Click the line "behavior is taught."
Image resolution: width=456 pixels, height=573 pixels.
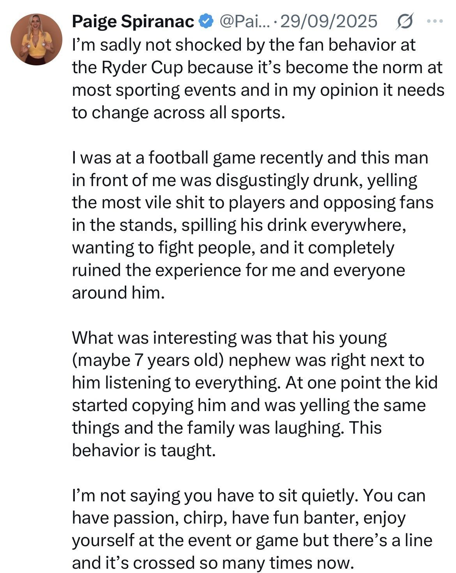[143, 450]
